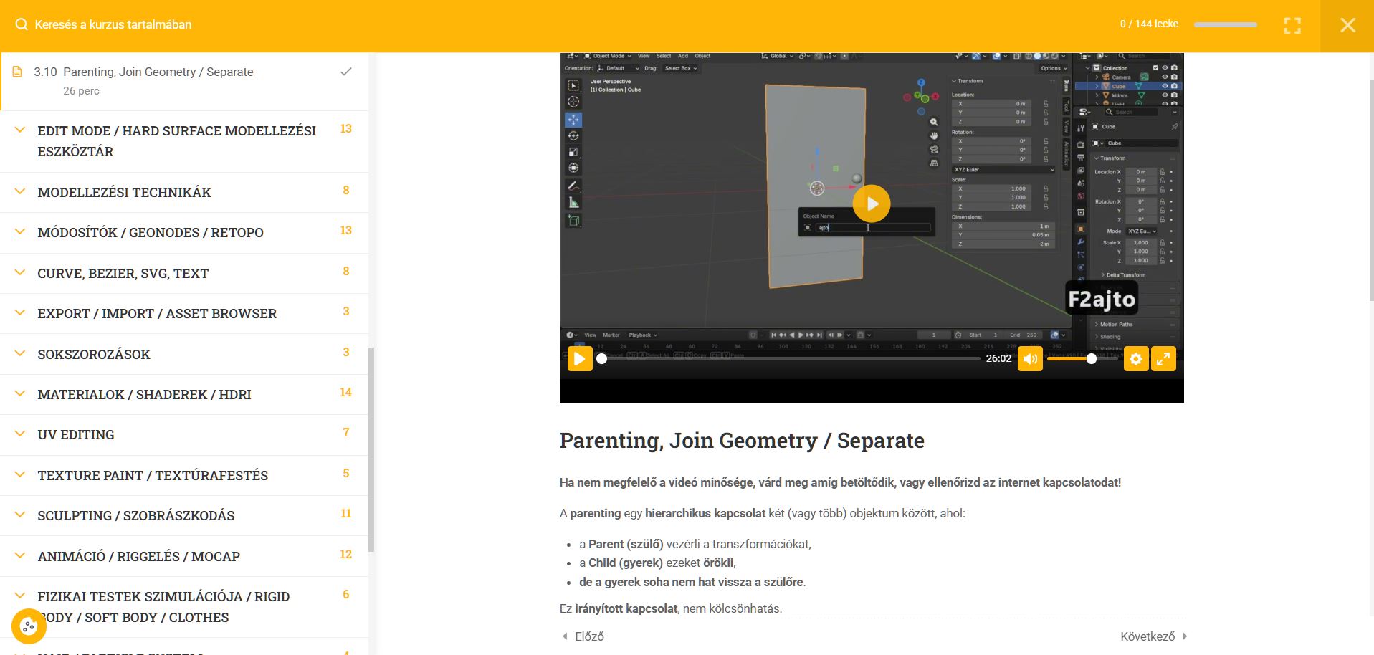Mute the video with the speaker icon
This screenshot has width=1374, height=655.
tap(1030, 359)
